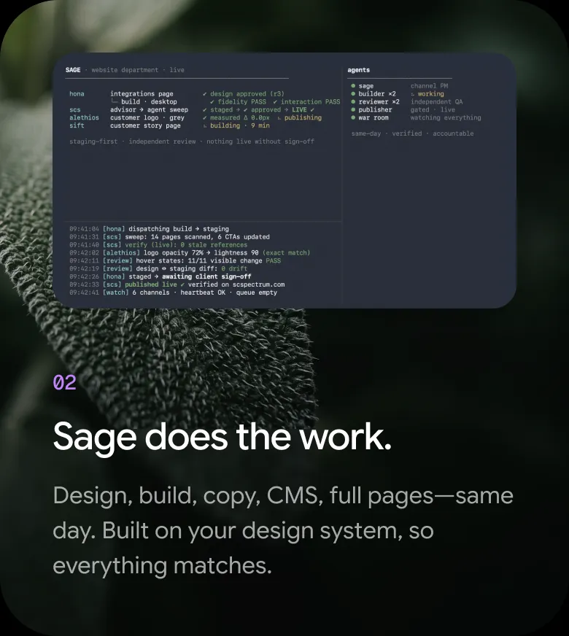Image resolution: width=569 pixels, height=636 pixels.
Task: Click the 'build · desktop' sub-task
Action: (x=149, y=102)
